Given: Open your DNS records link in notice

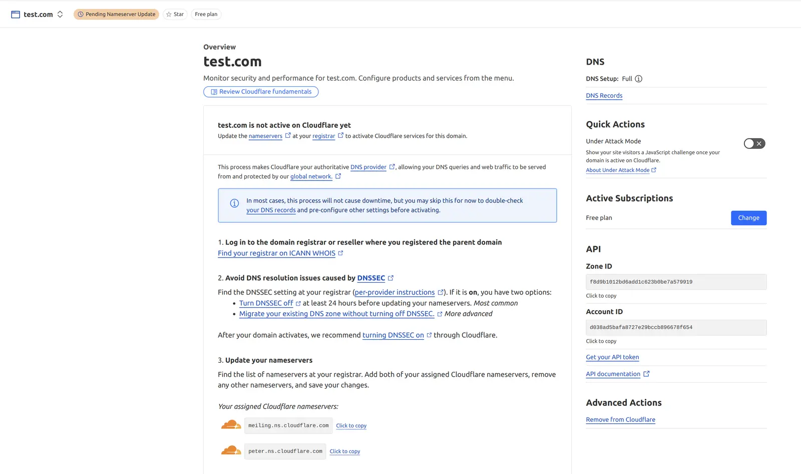Looking at the screenshot, I should (271, 210).
